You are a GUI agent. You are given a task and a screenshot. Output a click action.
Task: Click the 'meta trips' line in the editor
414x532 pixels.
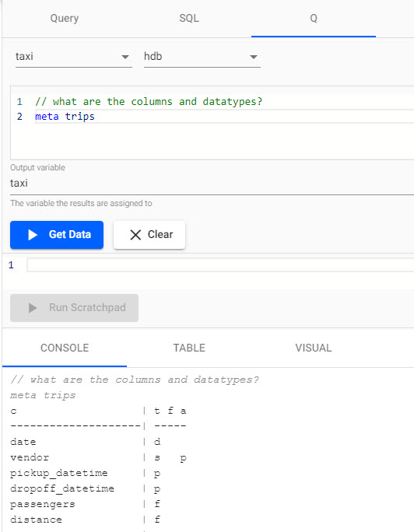coord(65,117)
